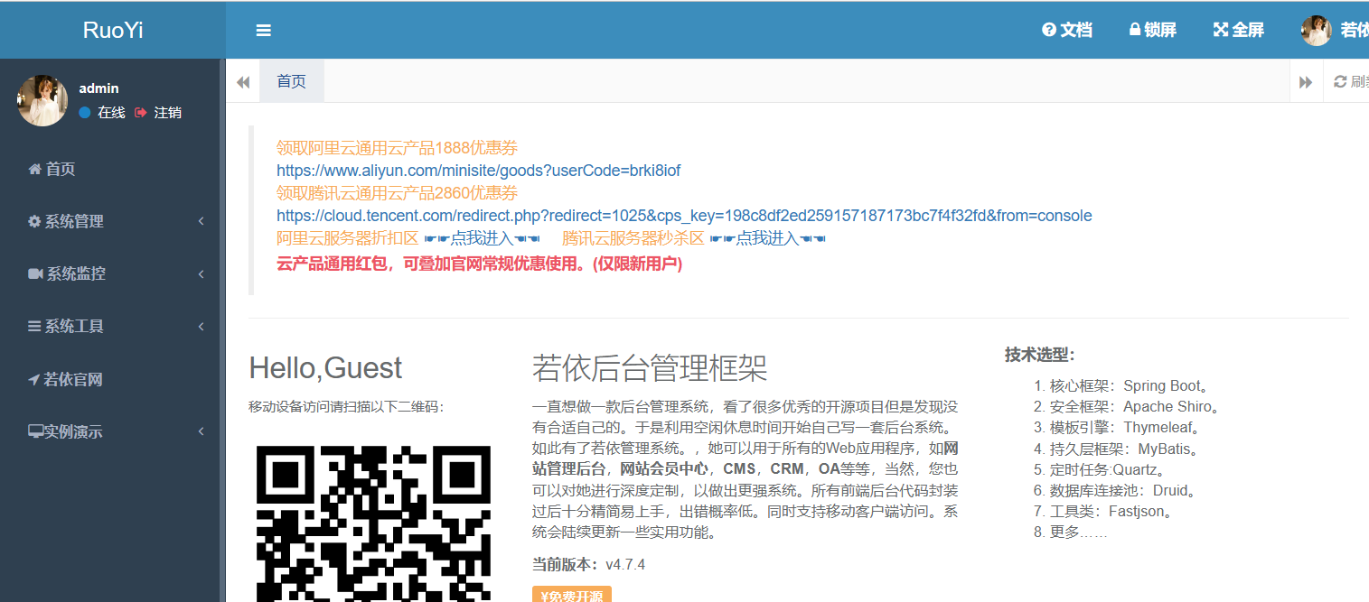Image resolution: width=1369 pixels, height=602 pixels.
Task: Expand the 系统管理 menu chevron
Action: click(x=201, y=221)
